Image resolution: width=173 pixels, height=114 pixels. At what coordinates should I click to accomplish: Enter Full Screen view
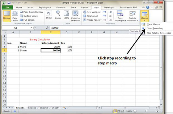pos(27,20)
